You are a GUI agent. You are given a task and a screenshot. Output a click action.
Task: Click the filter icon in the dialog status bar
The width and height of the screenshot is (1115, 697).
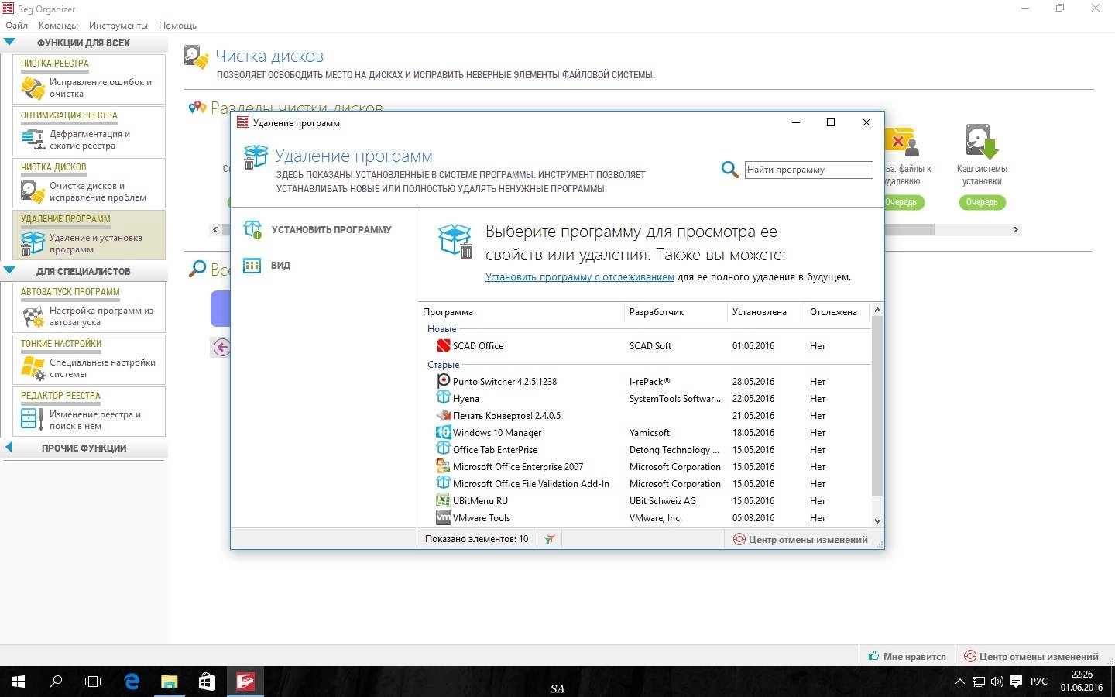[550, 539]
